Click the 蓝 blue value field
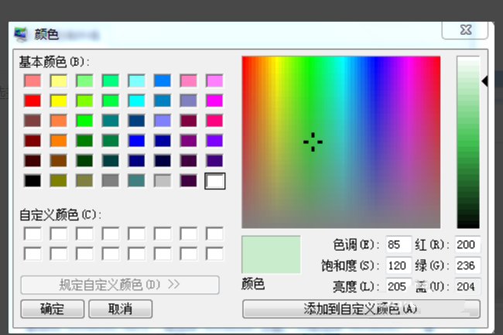The width and height of the screenshot is (503, 335). pyautogui.click(x=467, y=286)
